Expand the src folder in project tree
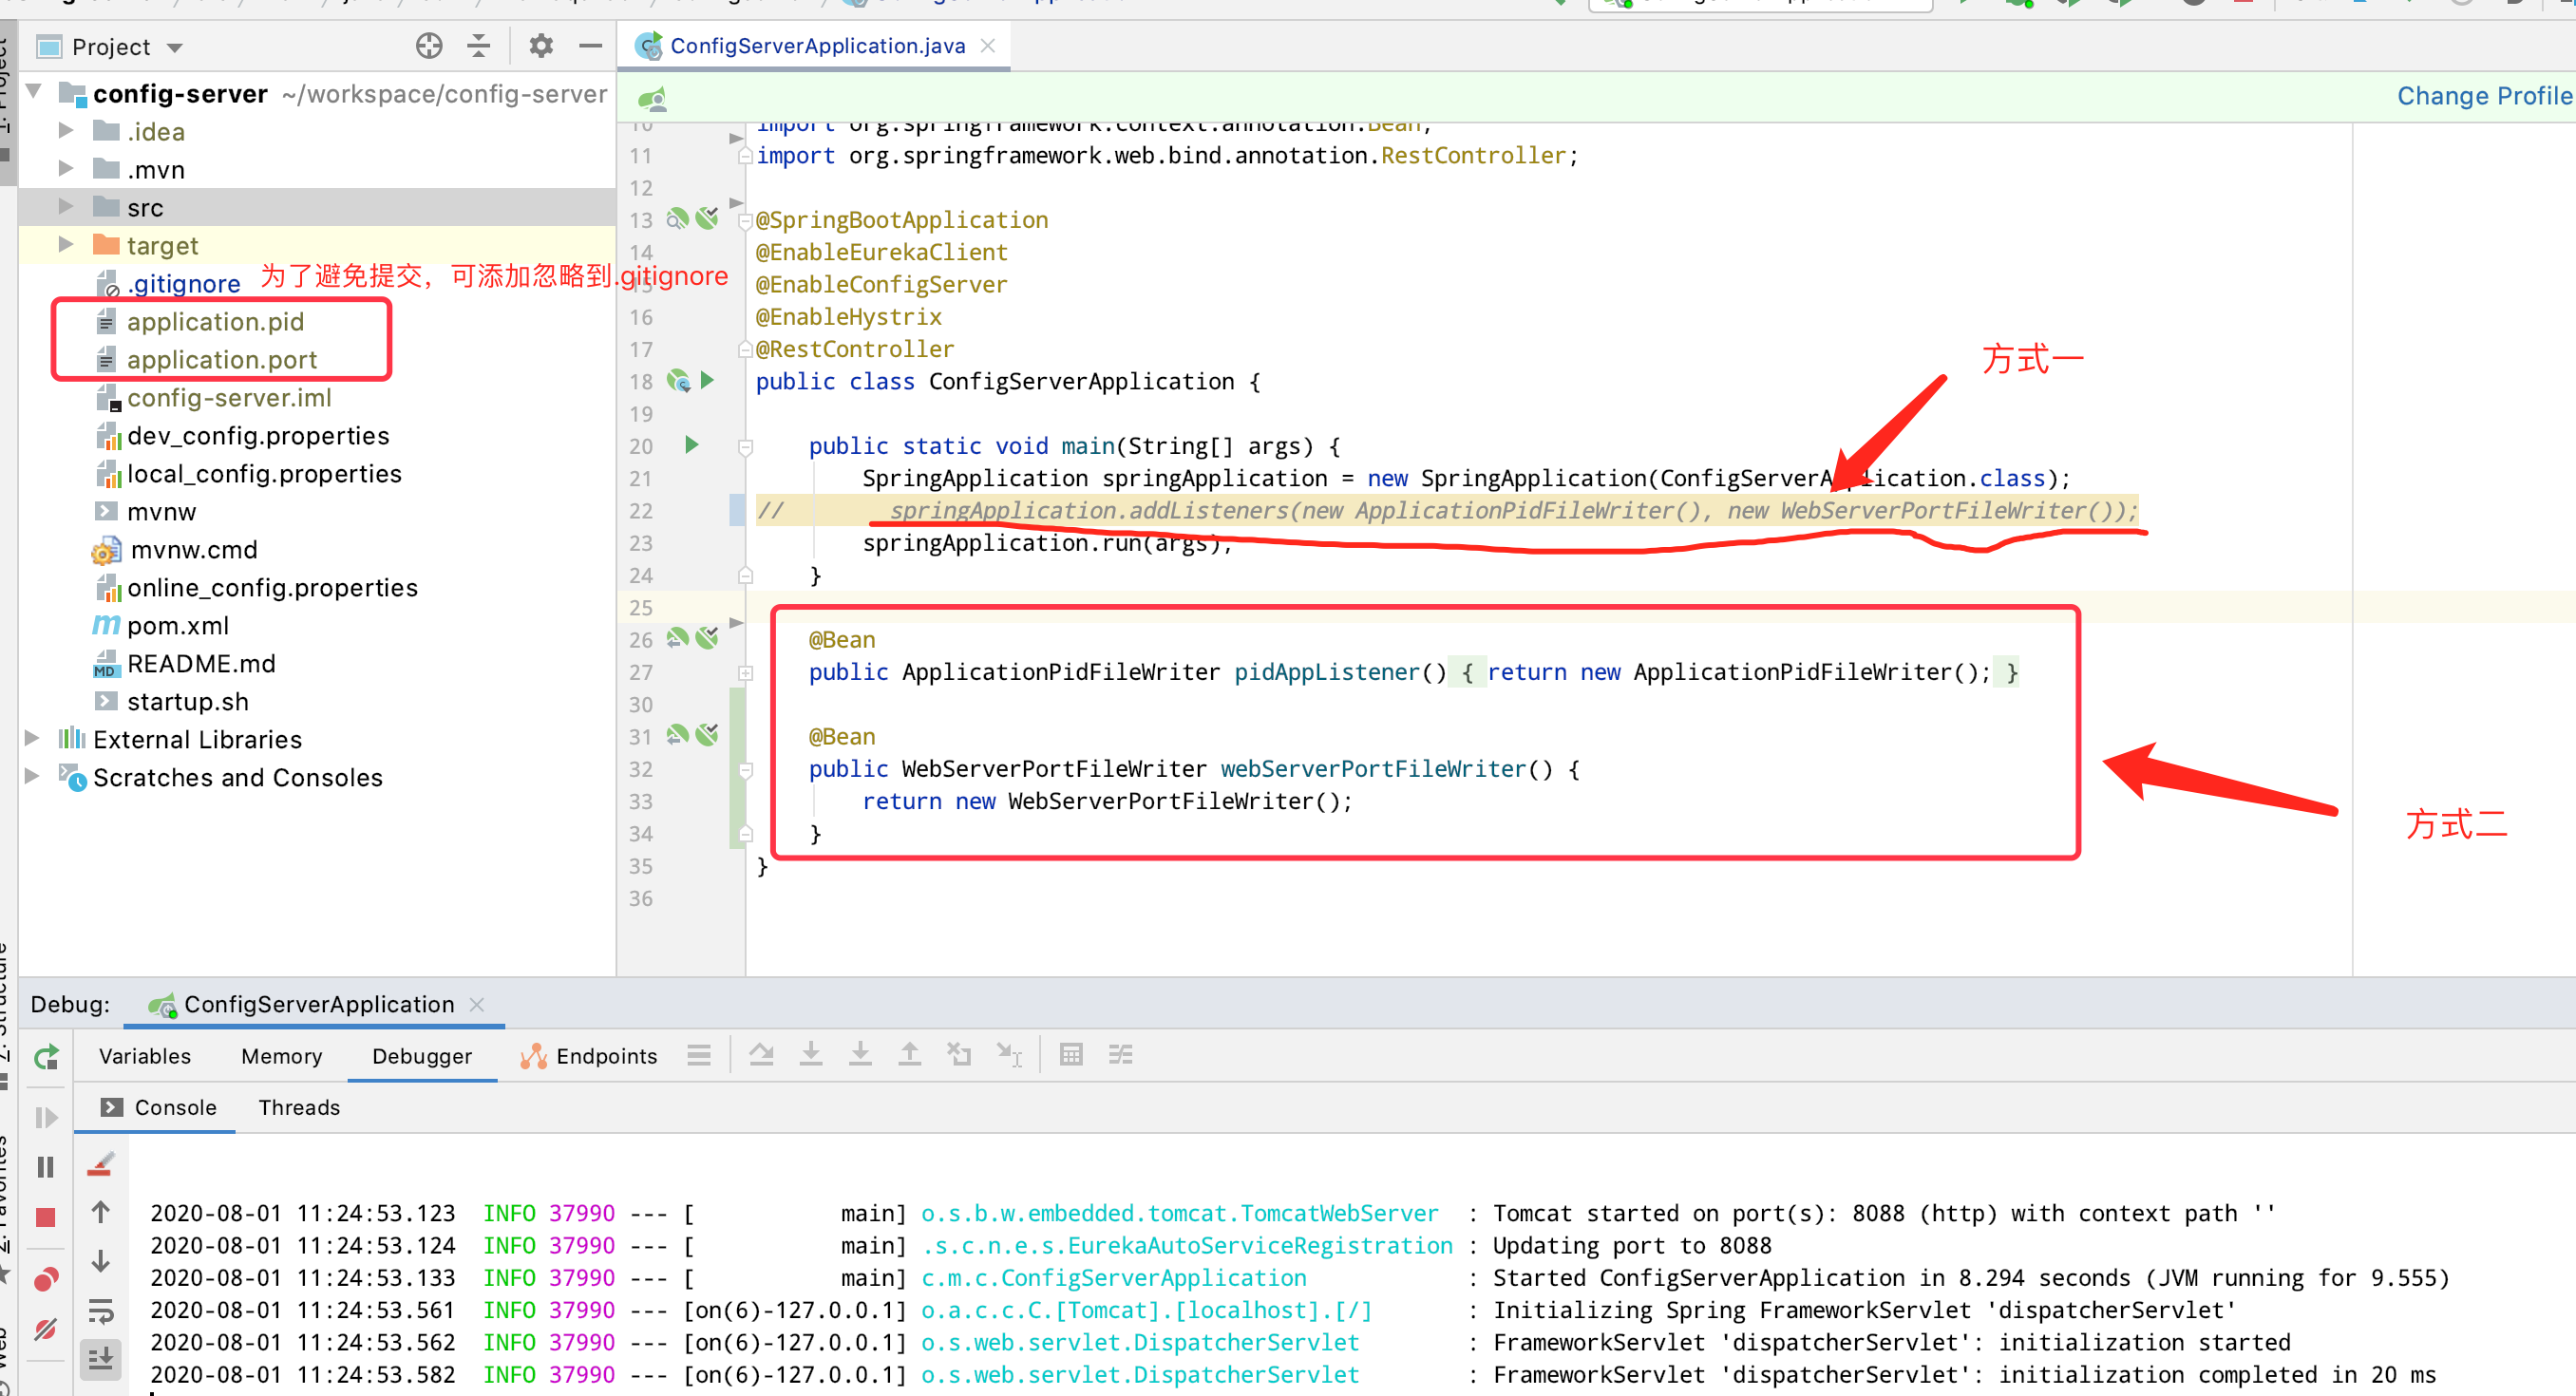This screenshot has height=1396, width=2576. click(66, 207)
